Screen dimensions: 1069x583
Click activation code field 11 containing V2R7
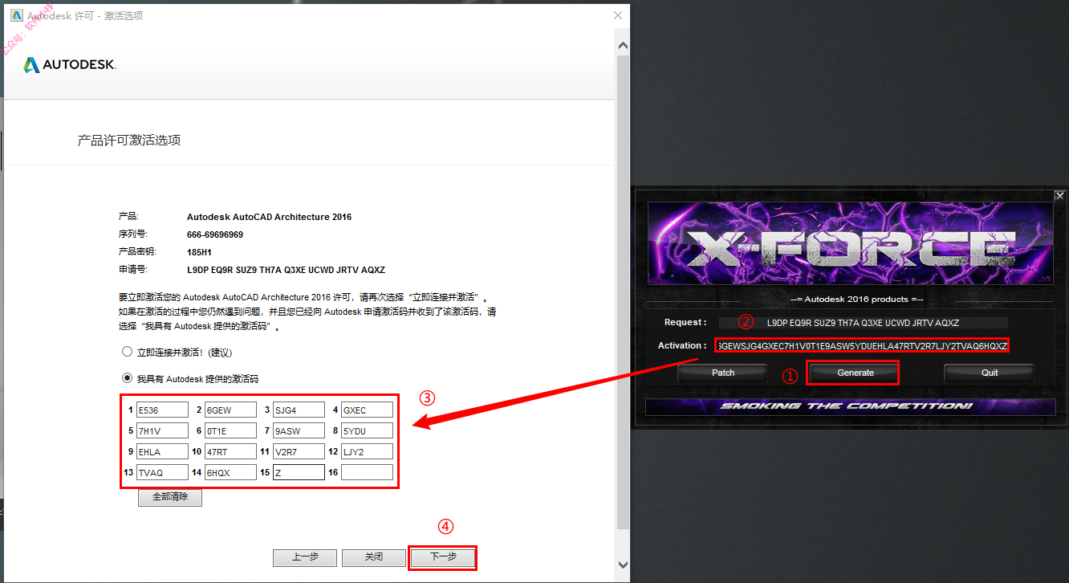[x=299, y=452]
